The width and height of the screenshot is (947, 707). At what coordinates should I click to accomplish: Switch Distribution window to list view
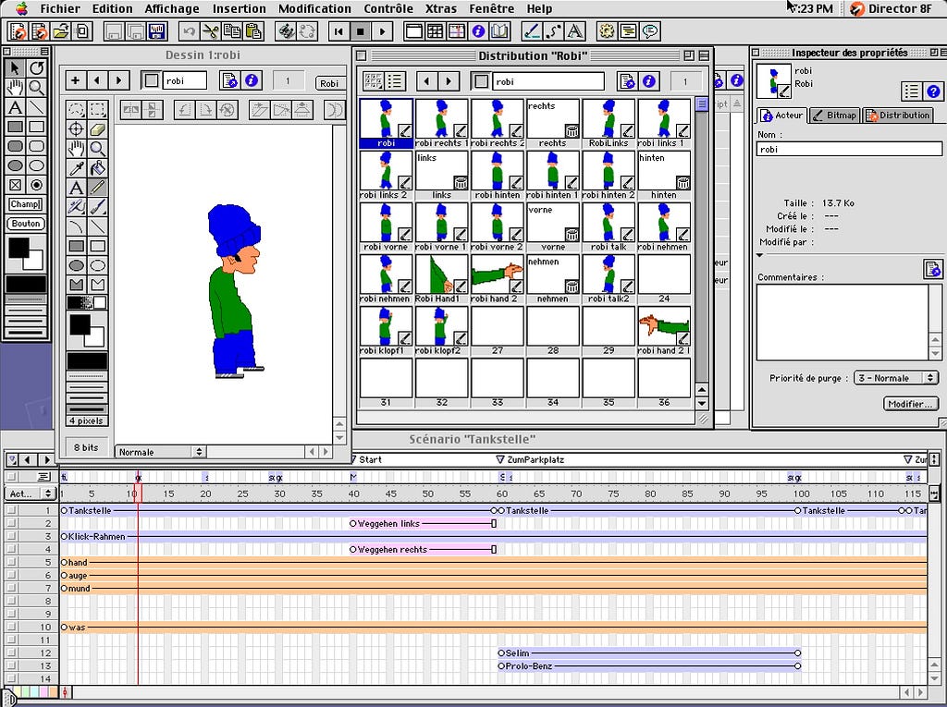coord(394,81)
